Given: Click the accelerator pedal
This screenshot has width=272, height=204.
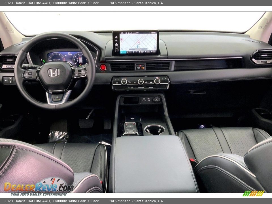Looking at the screenshot, I should click(107, 124).
